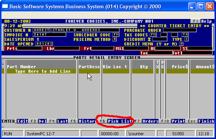Click the Prts total field

tap(30, 48)
